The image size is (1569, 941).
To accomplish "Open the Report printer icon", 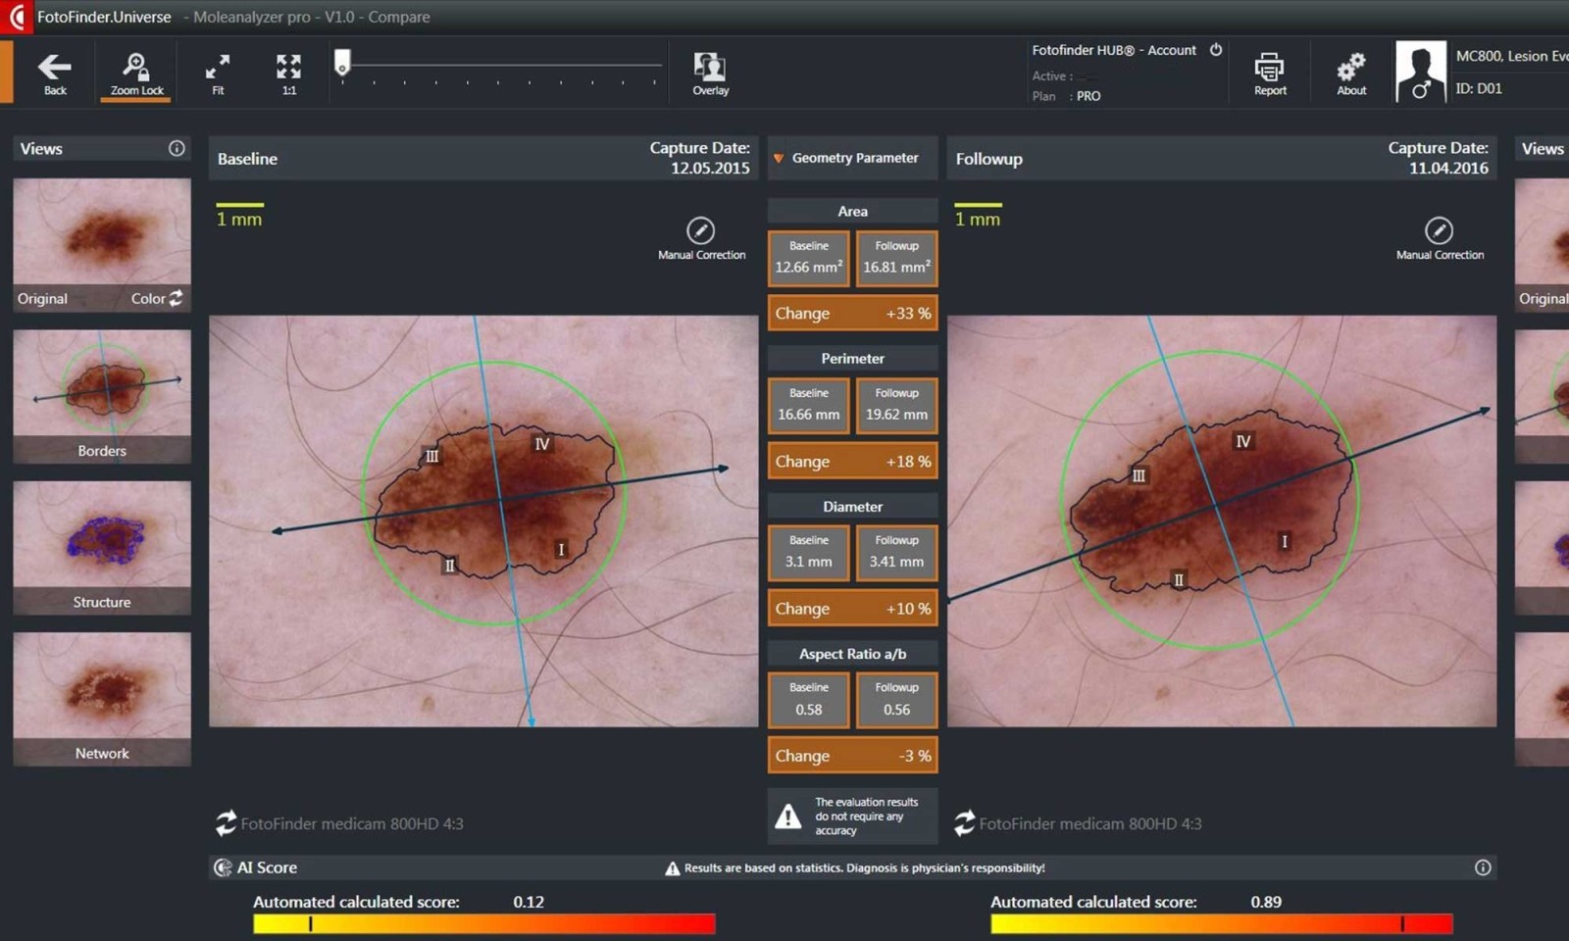I will [x=1270, y=74].
